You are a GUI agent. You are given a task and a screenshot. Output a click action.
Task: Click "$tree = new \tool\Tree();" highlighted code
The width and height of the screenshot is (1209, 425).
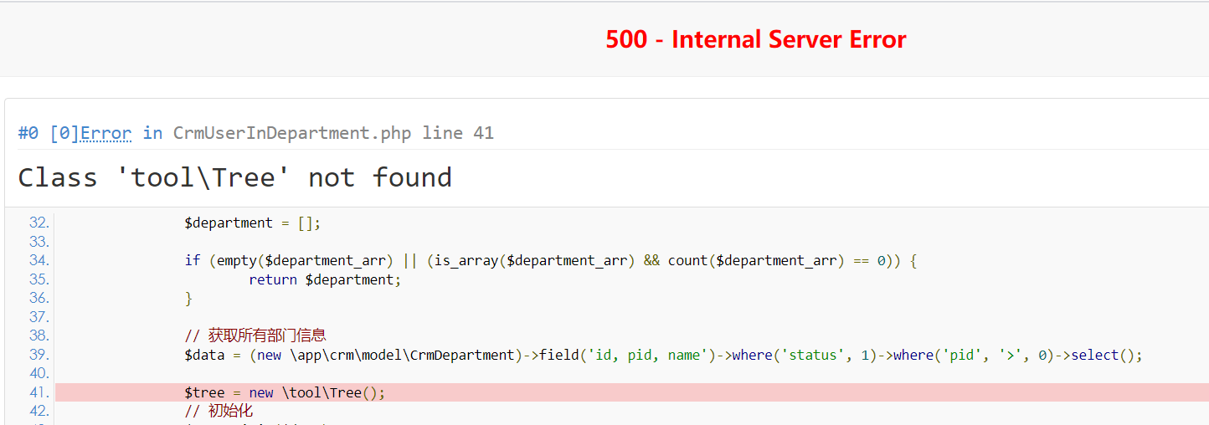point(285,392)
